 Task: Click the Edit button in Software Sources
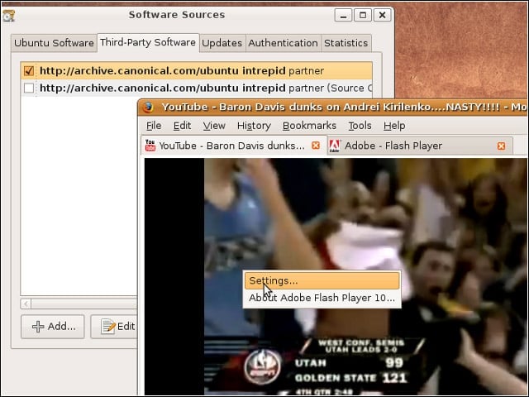coord(114,327)
